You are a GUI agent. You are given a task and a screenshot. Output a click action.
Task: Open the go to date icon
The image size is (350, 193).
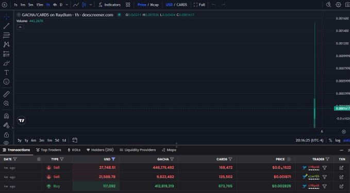tap(75, 140)
